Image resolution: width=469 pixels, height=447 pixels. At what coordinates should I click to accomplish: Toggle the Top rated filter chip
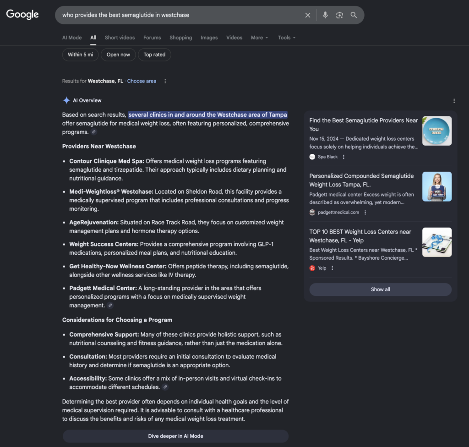coord(154,55)
